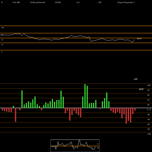
Task: Click the '80' label on MR right axis
Action: (x=148, y=90)
